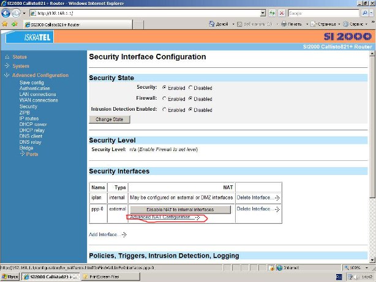Open ZIPB in sidebar

[24, 113]
